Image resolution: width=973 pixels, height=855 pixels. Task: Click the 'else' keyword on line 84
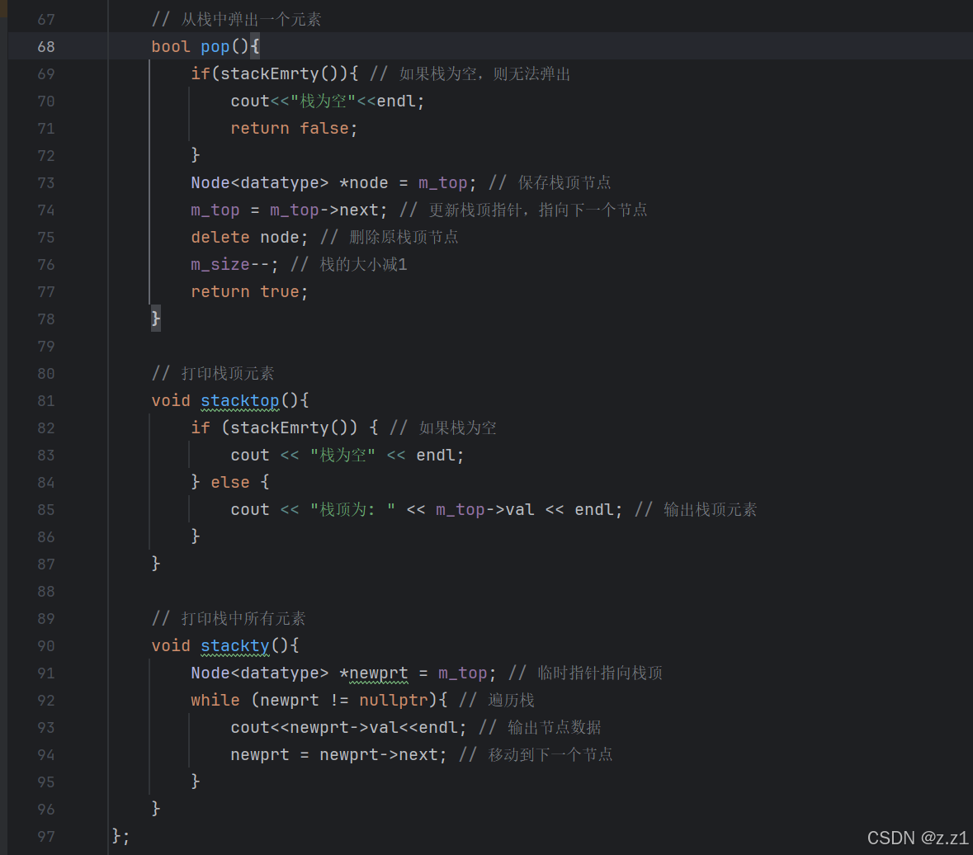pyautogui.click(x=229, y=482)
